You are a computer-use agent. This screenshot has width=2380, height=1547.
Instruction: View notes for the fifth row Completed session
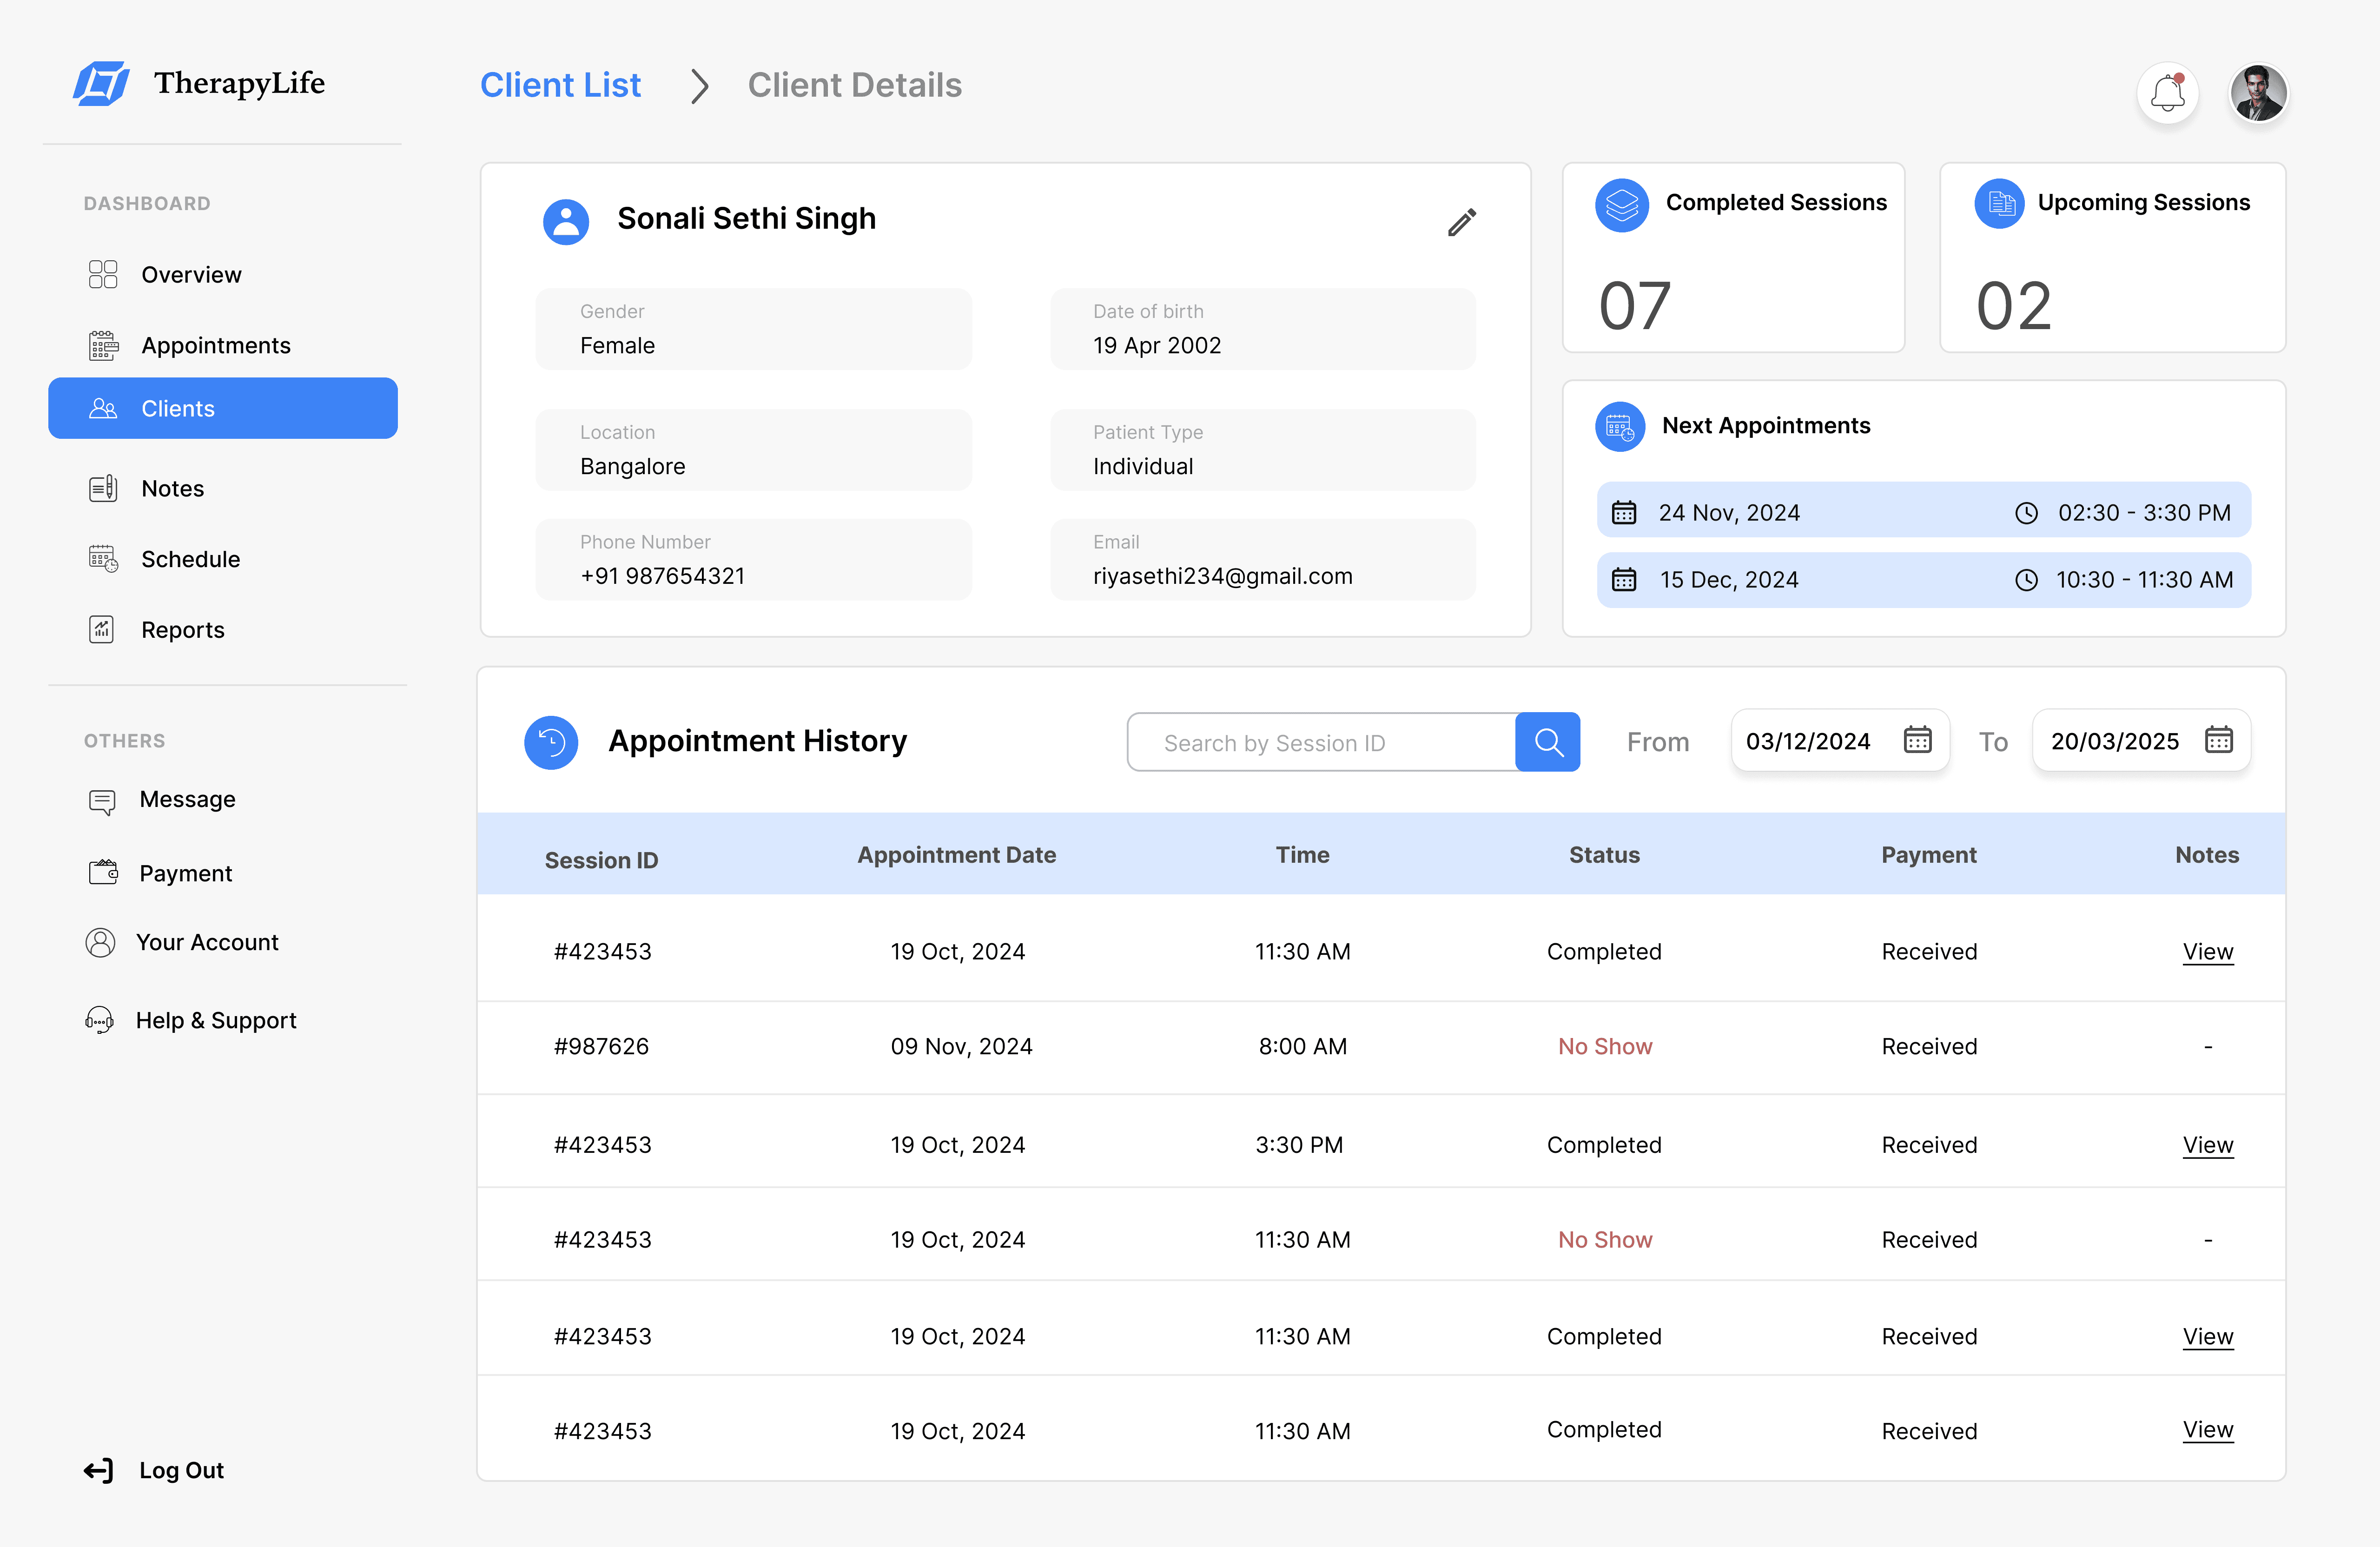[2207, 1337]
